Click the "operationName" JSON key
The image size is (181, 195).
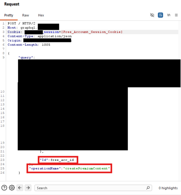[45, 168]
